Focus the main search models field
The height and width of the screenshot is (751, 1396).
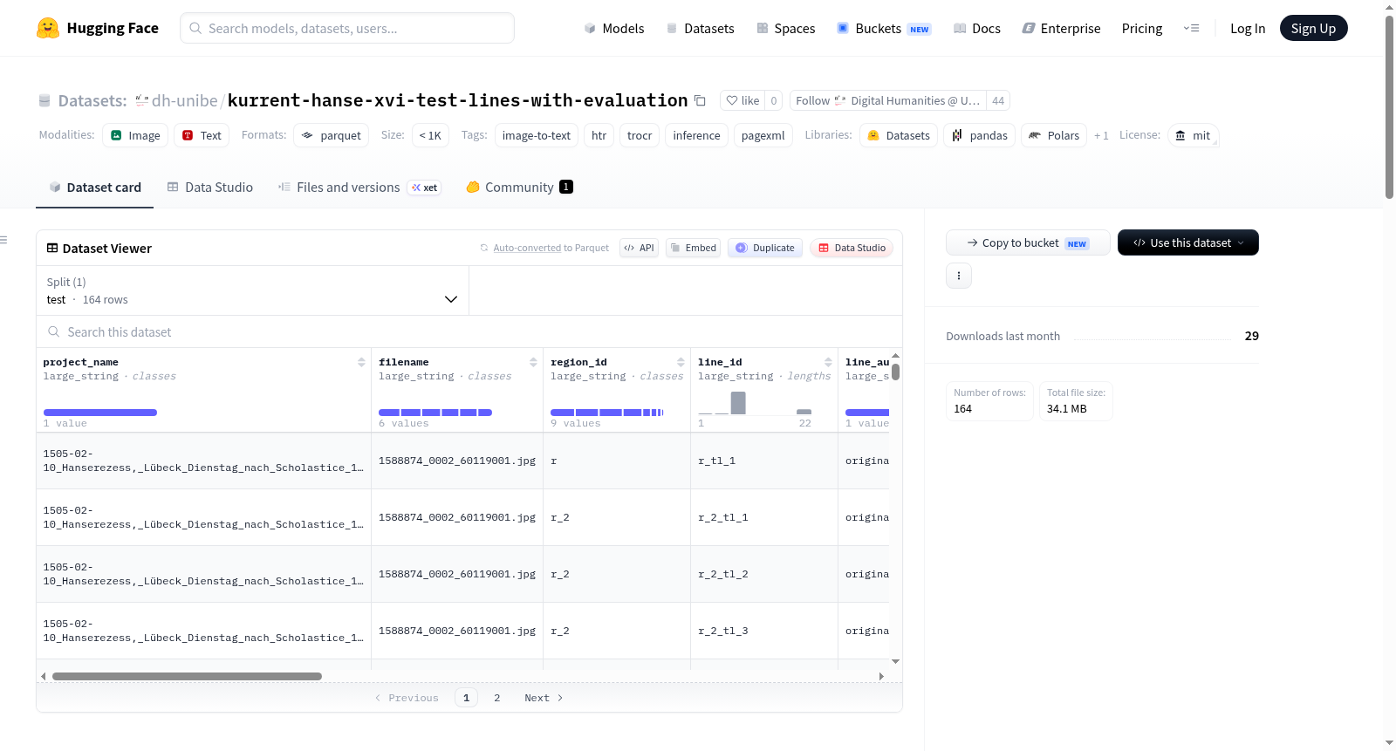(x=347, y=28)
